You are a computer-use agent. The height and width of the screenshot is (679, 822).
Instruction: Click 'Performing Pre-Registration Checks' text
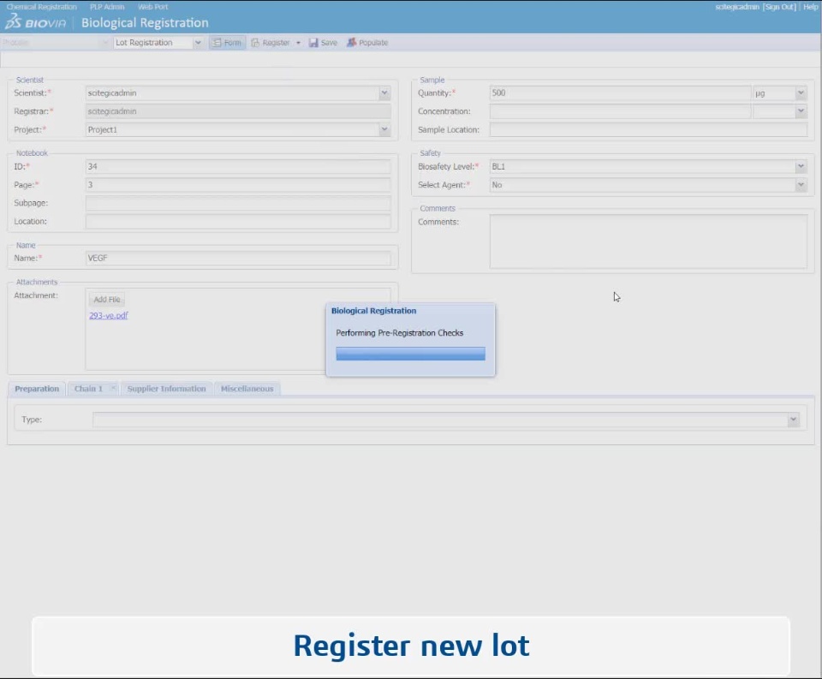click(x=400, y=333)
